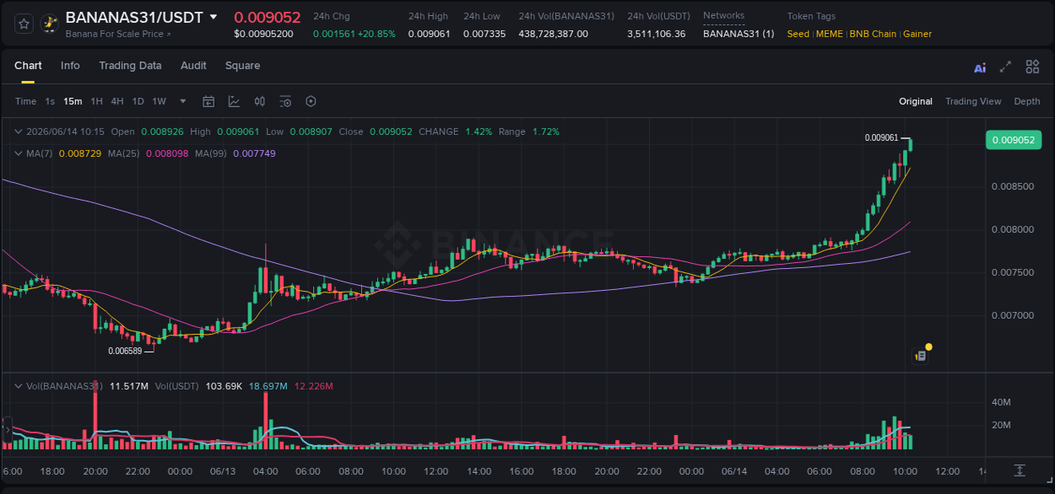
Task: Click the 0.009061 high price marker
Action: (x=881, y=137)
